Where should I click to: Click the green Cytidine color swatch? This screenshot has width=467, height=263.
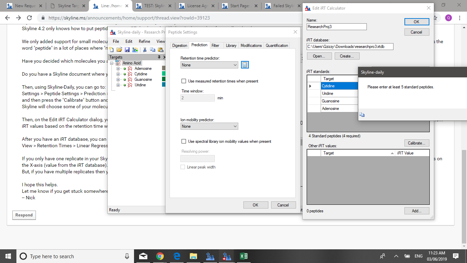[x=164, y=74]
